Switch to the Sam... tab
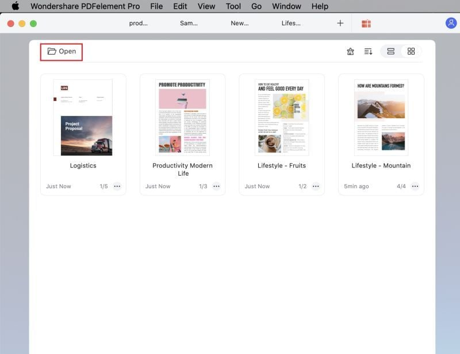This screenshot has width=460, height=354. 188,23
